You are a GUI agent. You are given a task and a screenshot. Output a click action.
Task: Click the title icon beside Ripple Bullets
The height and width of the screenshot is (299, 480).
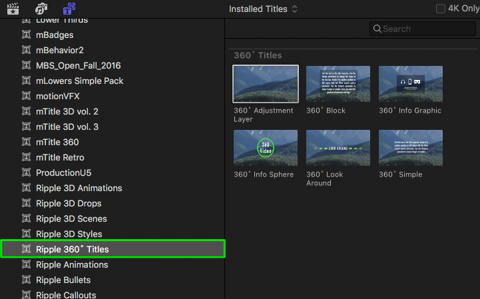tap(27, 280)
